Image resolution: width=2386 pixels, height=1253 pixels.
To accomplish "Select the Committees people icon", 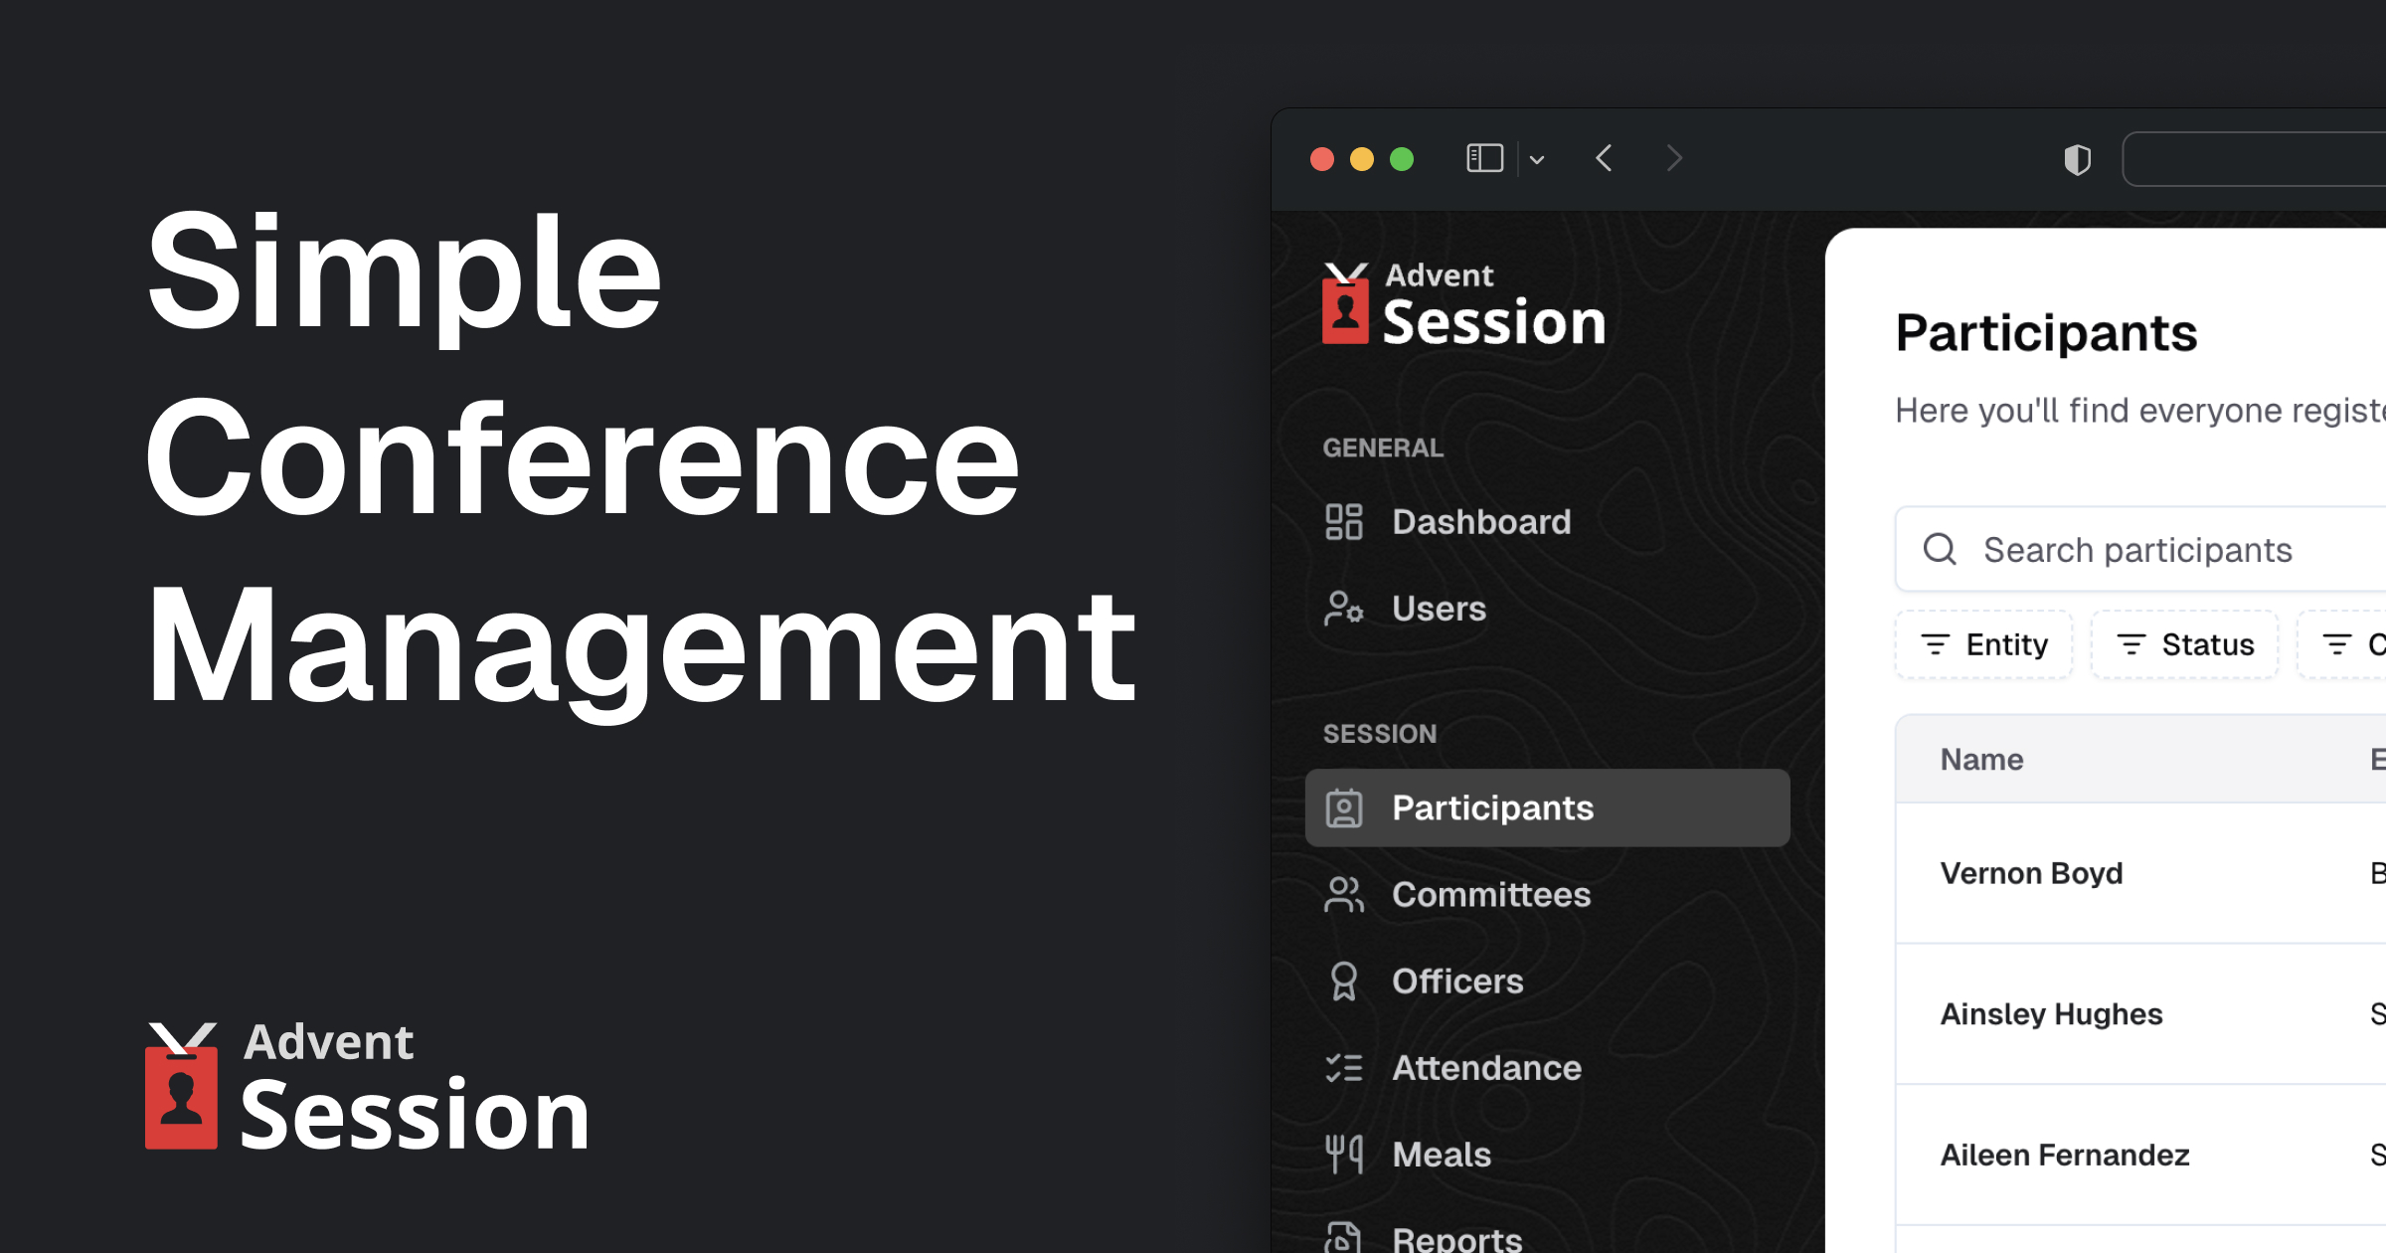I will point(1343,894).
